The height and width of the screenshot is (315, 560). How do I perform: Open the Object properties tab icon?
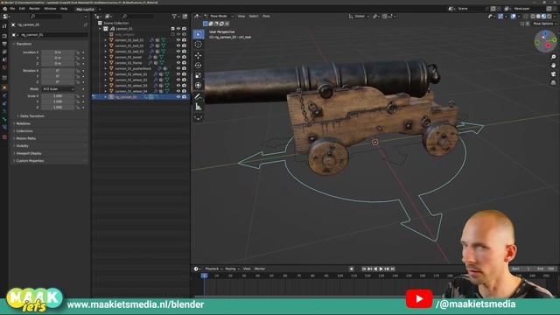(4, 87)
